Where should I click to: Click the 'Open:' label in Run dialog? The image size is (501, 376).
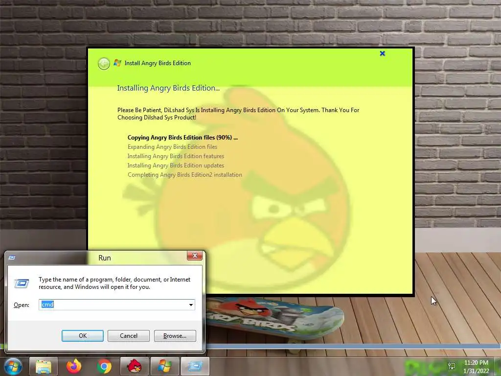coord(22,305)
